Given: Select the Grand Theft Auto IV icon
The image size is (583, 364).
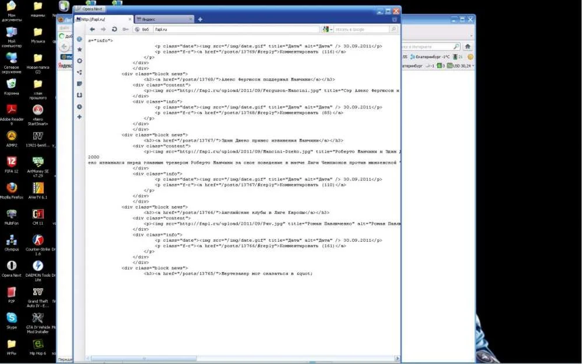Looking at the screenshot, I should [x=38, y=297].
